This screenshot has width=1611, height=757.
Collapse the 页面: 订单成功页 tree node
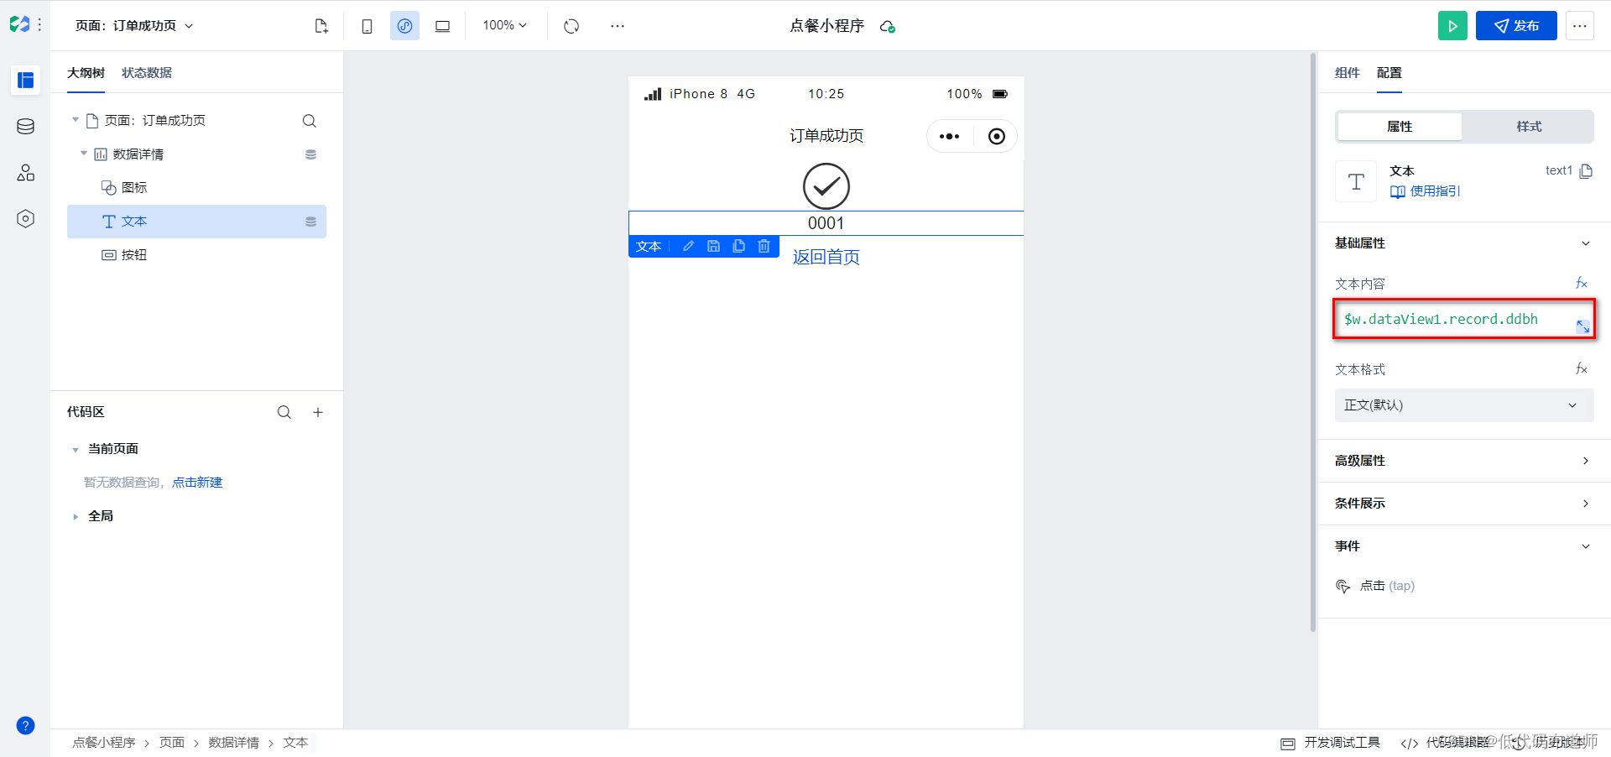pos(76,120)
